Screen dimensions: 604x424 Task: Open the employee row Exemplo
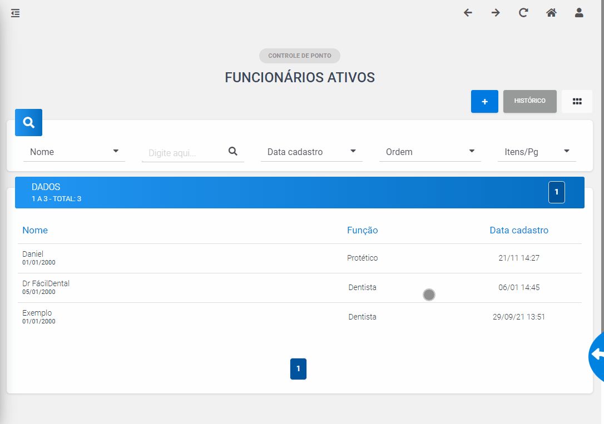pos(300,317)
